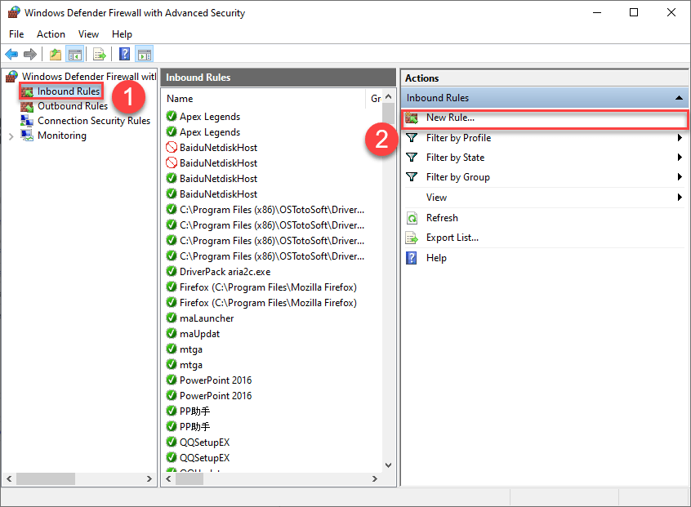
Task: Click the console tree horizontal scrollbar thumb
Action: click(x=46, y=478)
